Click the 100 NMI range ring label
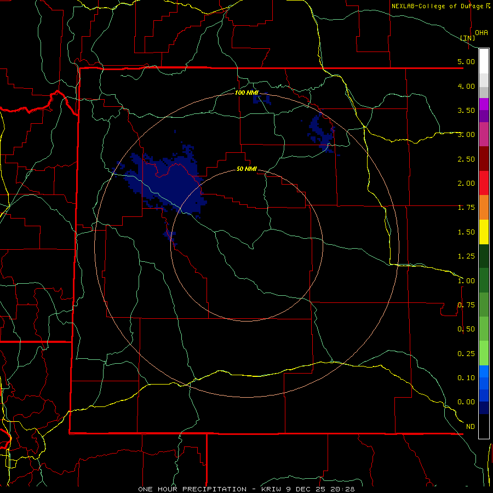This screenshot has width=493, height=493. click(246, 93)
